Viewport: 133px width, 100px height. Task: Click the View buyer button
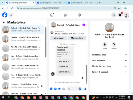[59, 38]
